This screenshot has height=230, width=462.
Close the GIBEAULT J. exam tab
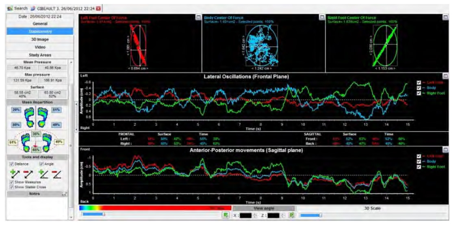pos(98,8)
